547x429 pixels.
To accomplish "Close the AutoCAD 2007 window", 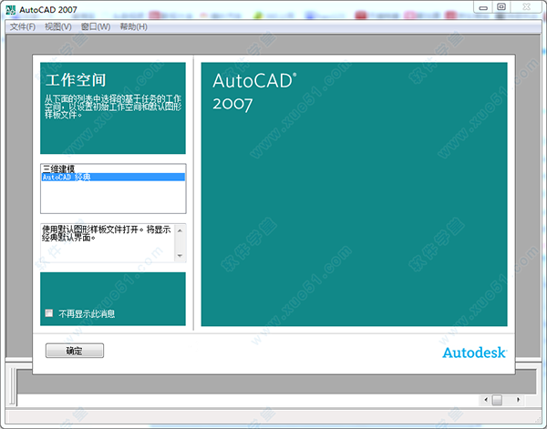I will click(x=526, y=7).
